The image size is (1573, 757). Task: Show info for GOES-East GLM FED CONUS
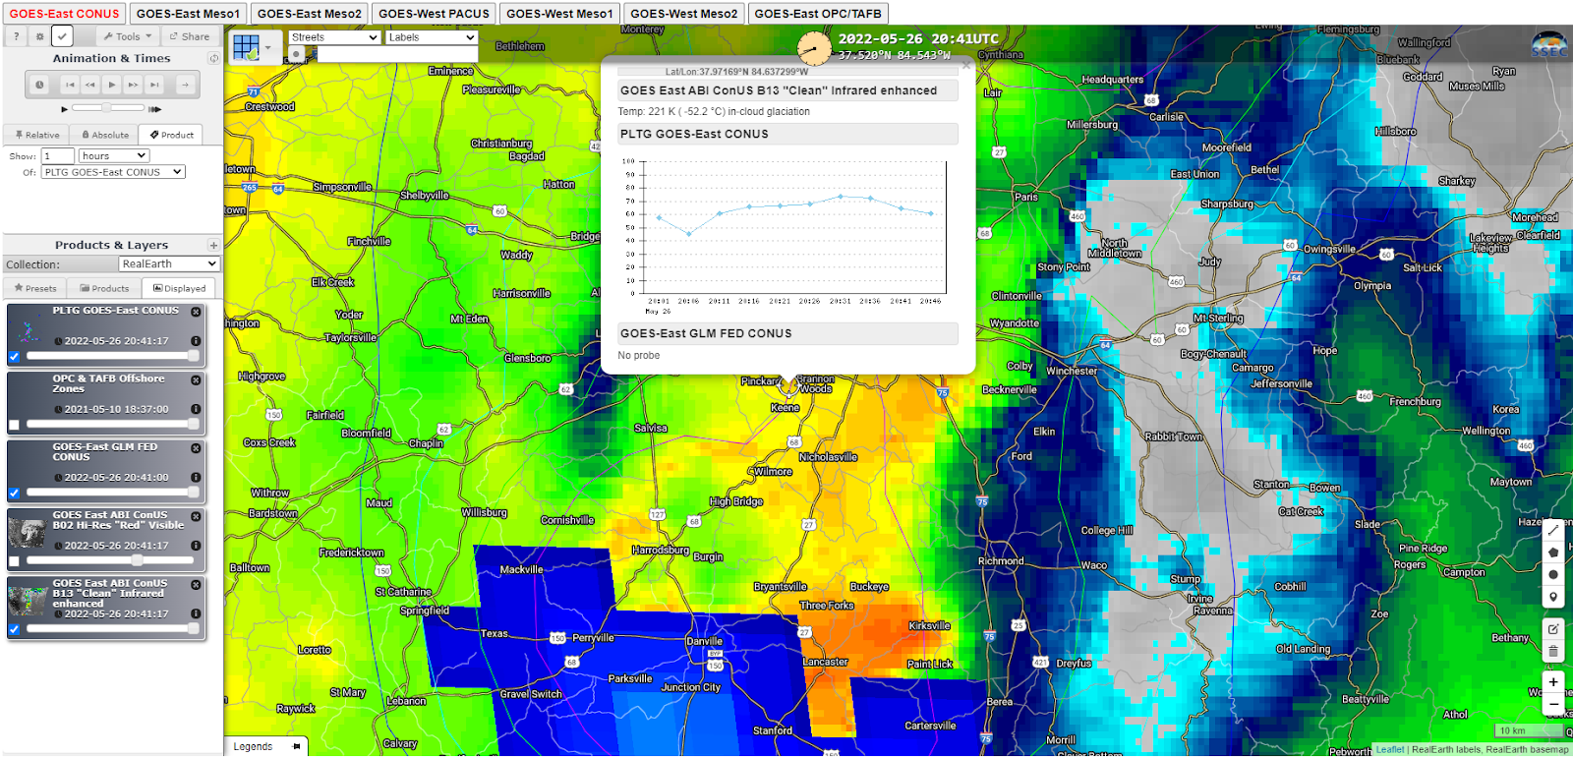[x=196, y=477]
